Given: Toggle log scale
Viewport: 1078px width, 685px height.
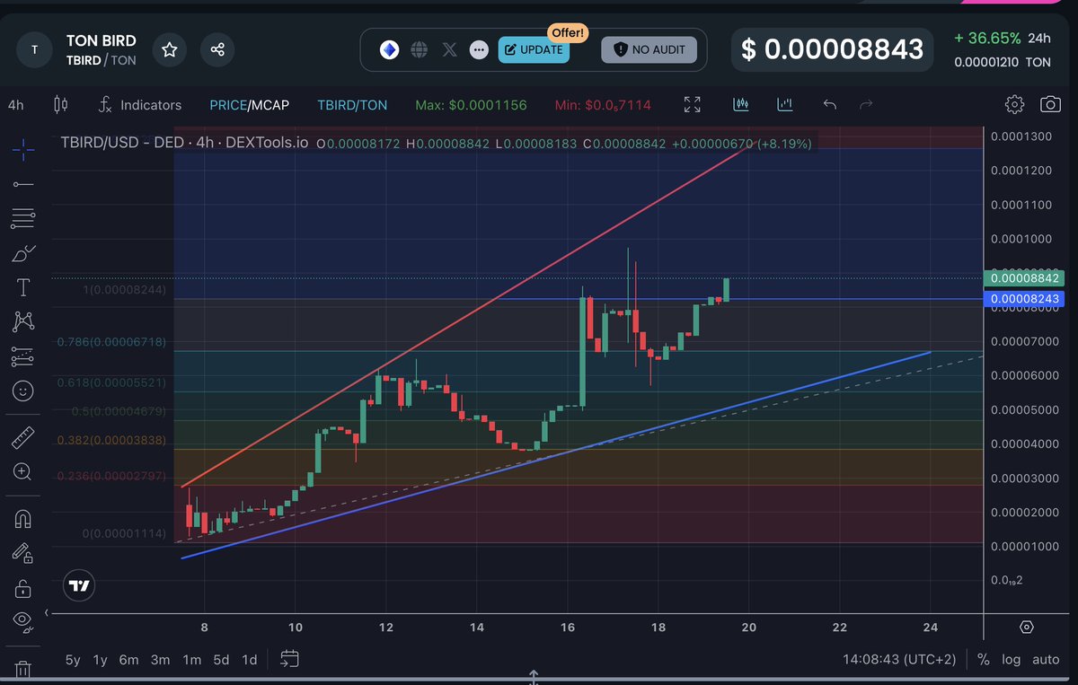Looking at the screenshot, I should click(1012, 660).
